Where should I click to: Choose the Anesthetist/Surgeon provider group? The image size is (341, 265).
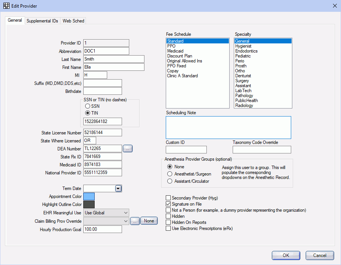click(x=170, y=174)
